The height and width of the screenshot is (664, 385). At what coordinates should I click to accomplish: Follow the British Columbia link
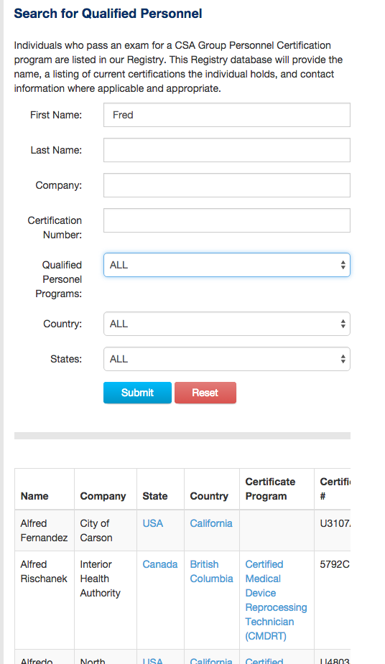click(x=211, y=571)
